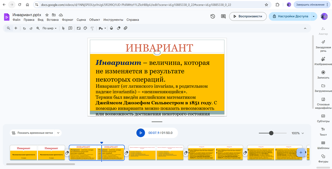Select the arrow selection tool
This screenshot has height=169, width=332.
63,28
